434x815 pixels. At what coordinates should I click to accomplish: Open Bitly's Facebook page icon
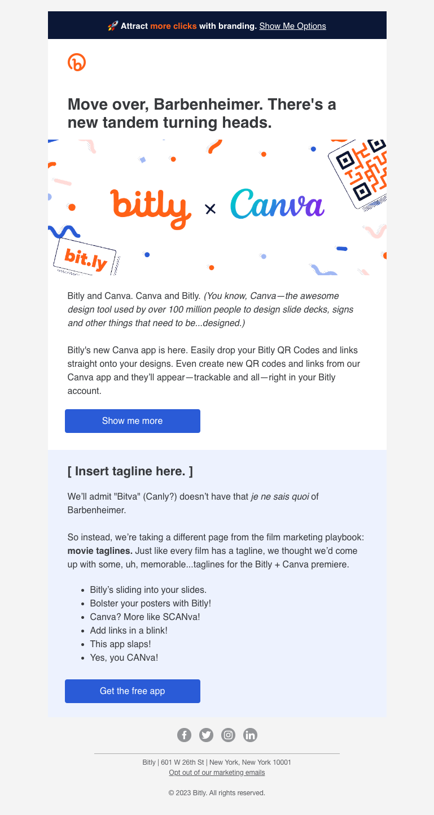pyautogui.click(x=184, y=735)
